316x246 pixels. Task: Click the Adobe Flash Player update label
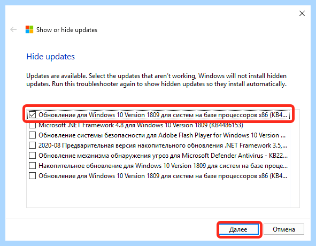[x=162, y=135]
